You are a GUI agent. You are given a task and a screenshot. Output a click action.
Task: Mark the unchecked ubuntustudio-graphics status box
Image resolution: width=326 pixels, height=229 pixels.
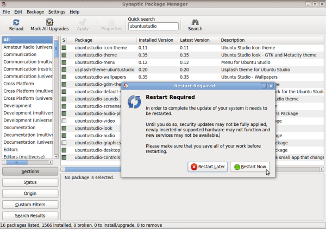[64, 143]
